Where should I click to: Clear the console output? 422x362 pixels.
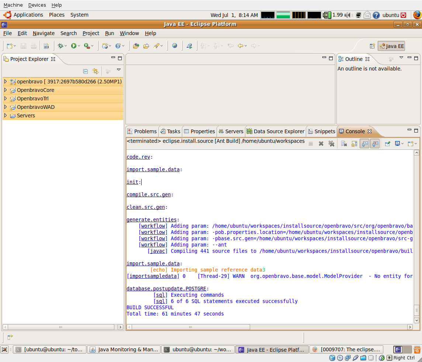pyautogui.click(x=344, y=144)
